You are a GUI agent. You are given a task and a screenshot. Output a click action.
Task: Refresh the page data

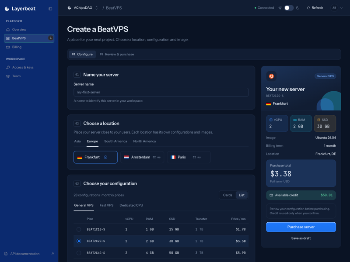pyautogui.click(x=315, y=8)
